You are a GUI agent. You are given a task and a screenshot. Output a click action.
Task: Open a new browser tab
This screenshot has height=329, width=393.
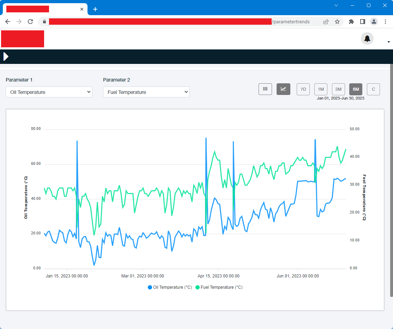point(95,9)
